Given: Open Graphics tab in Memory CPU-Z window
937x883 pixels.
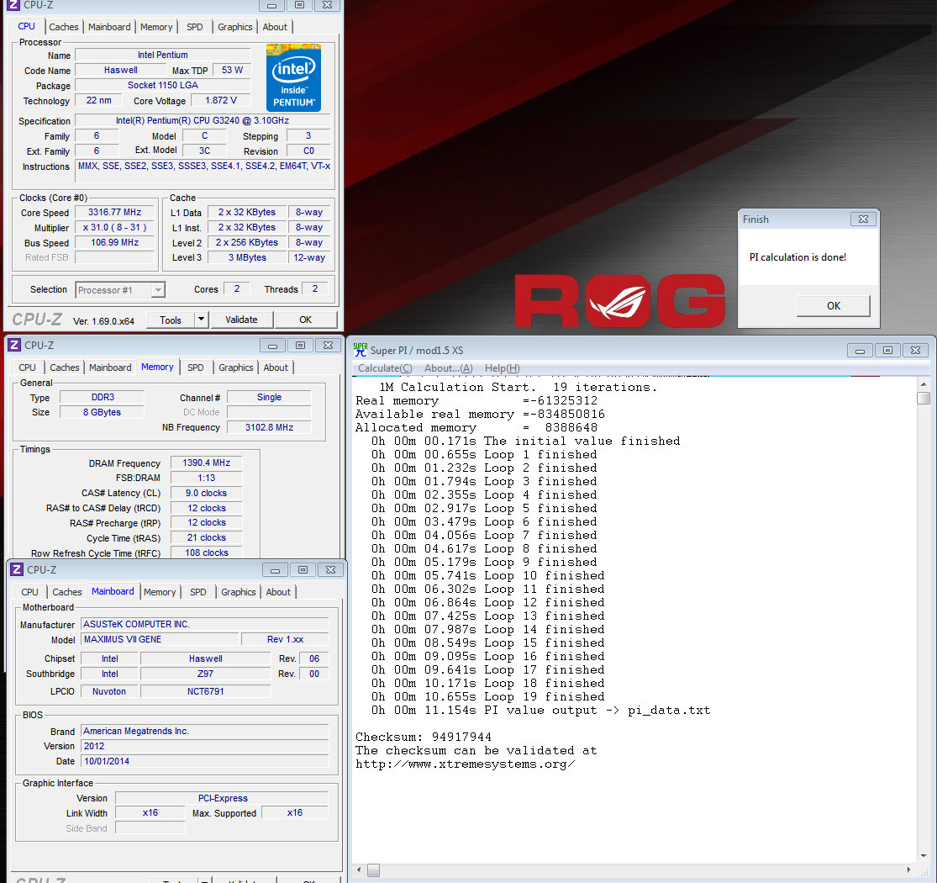Looking at the screenshot, I should point(235,367).
